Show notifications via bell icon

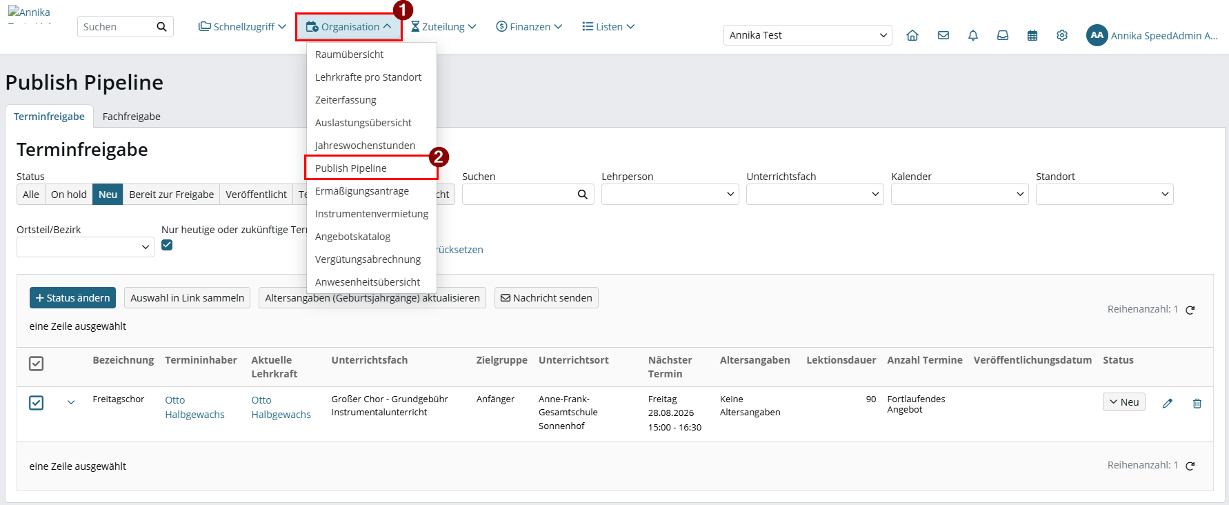pyautogui.click(x=973, y=35)
